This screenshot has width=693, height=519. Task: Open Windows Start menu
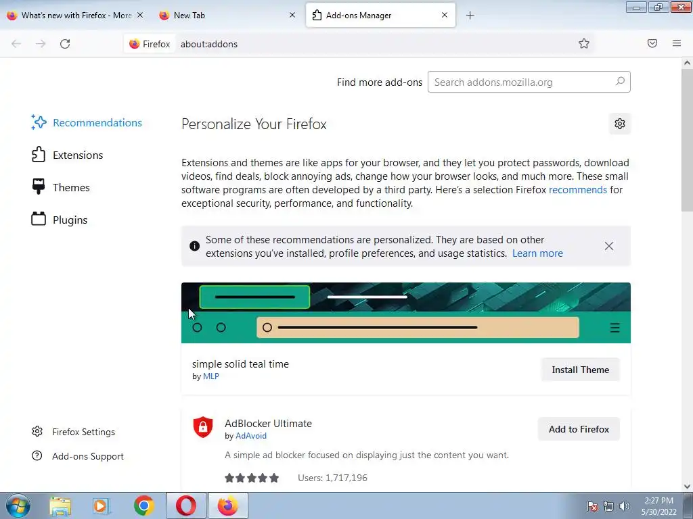coord(18,505)
